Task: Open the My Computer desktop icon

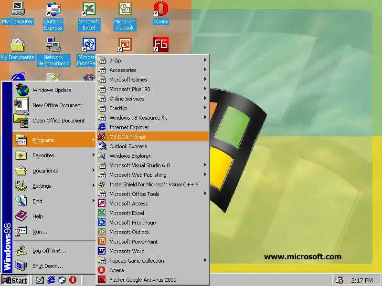Action: (x=17, y=13)
